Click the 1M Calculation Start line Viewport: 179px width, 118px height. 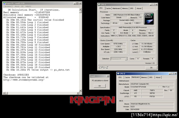(x=34, y=10)
